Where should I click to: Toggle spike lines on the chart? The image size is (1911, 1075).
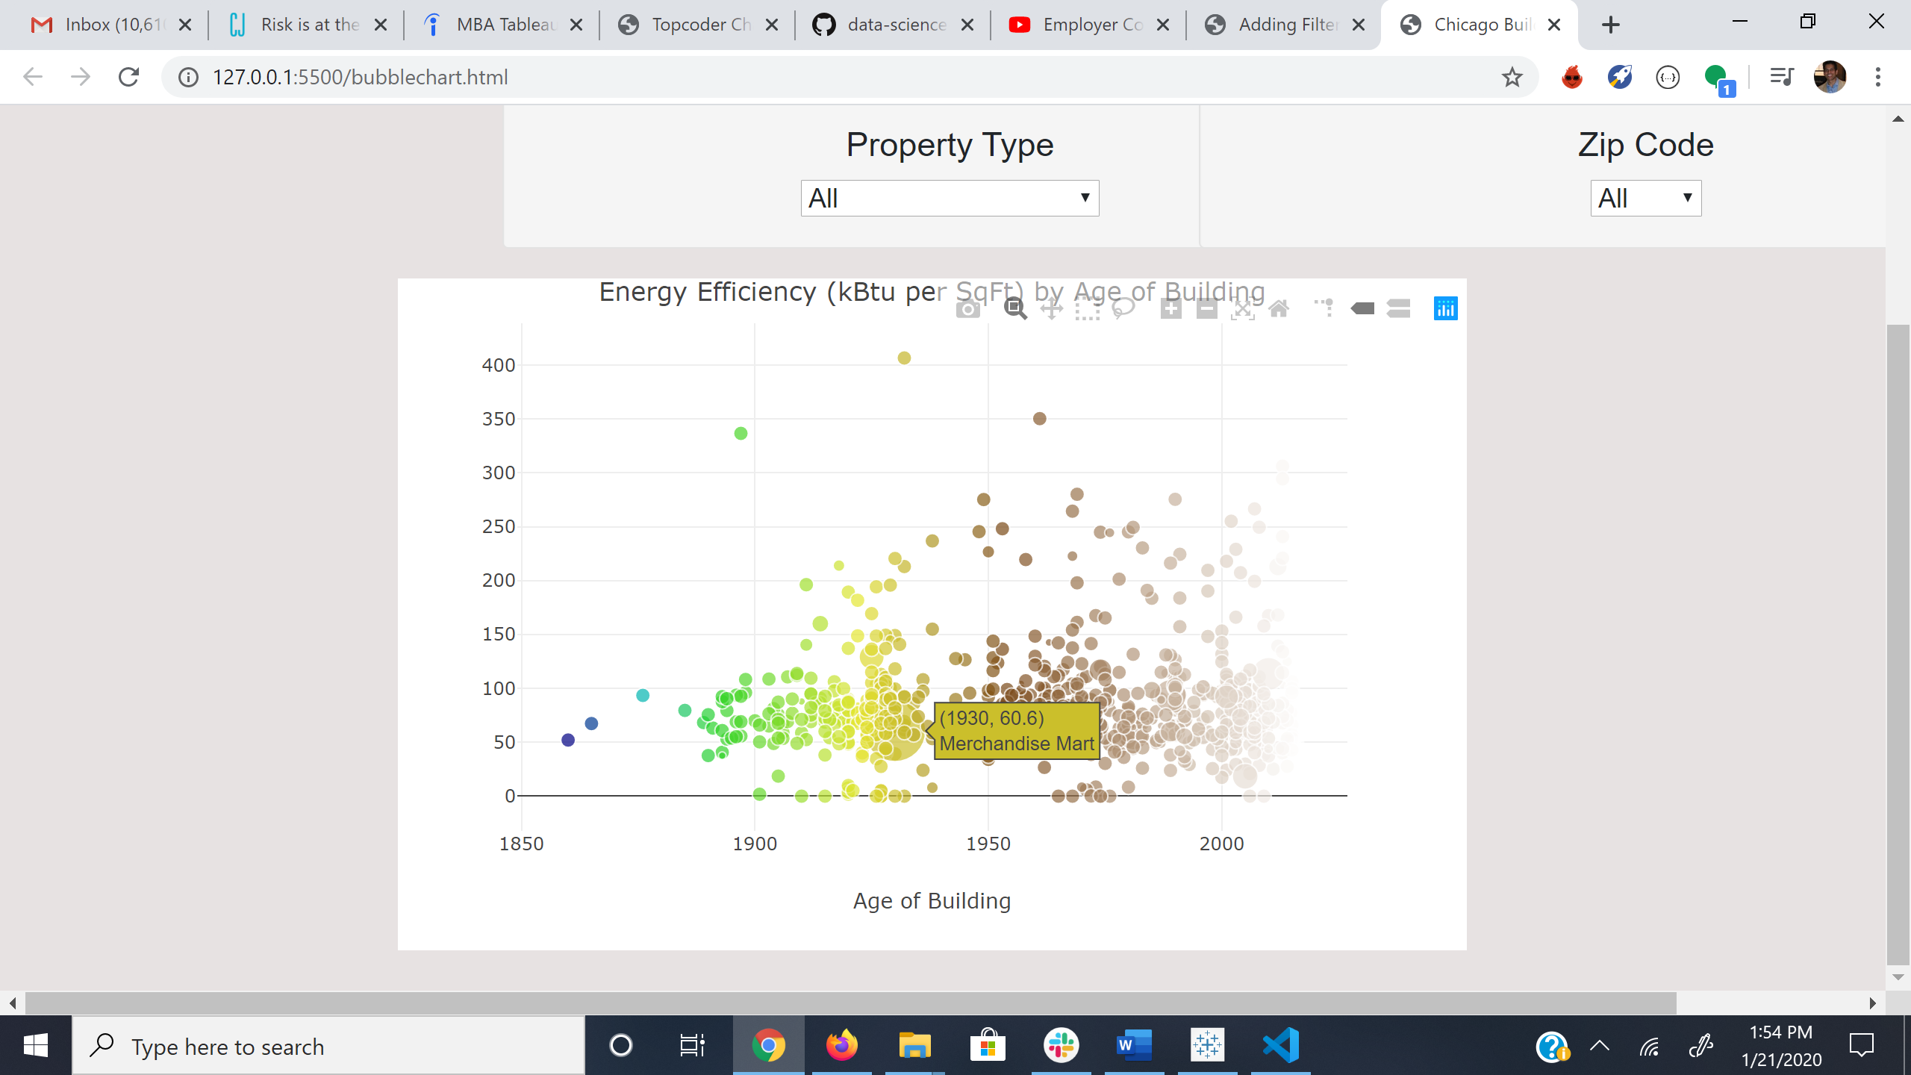point(1324,308)
